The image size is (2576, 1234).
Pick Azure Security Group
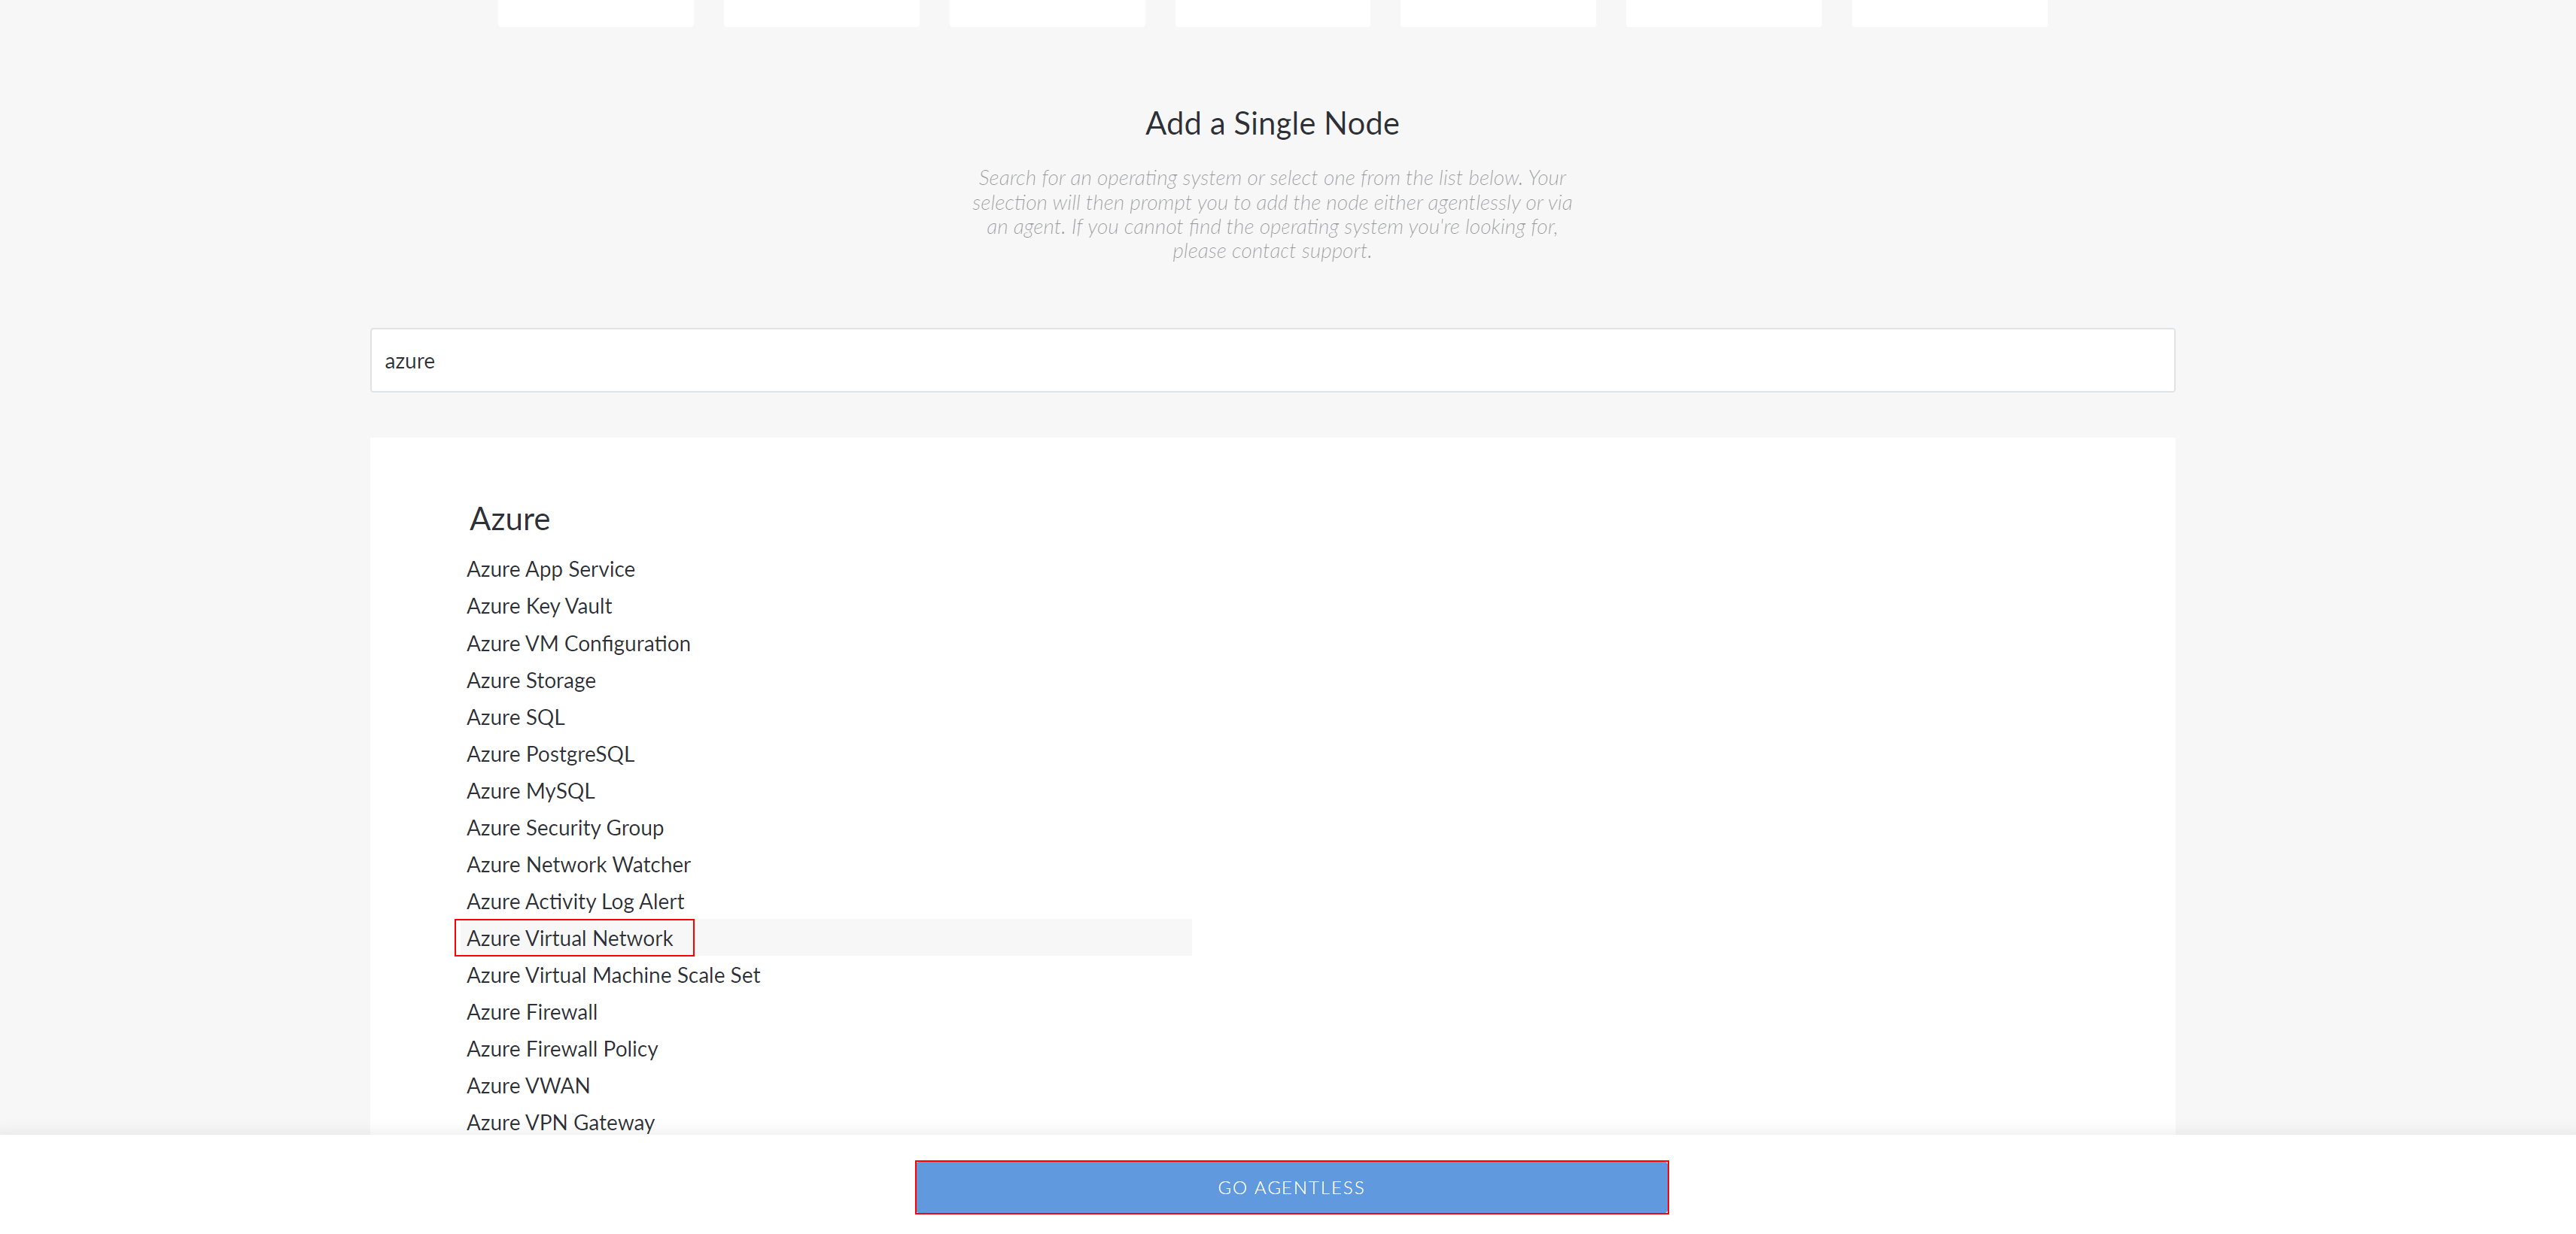(565, 827)
